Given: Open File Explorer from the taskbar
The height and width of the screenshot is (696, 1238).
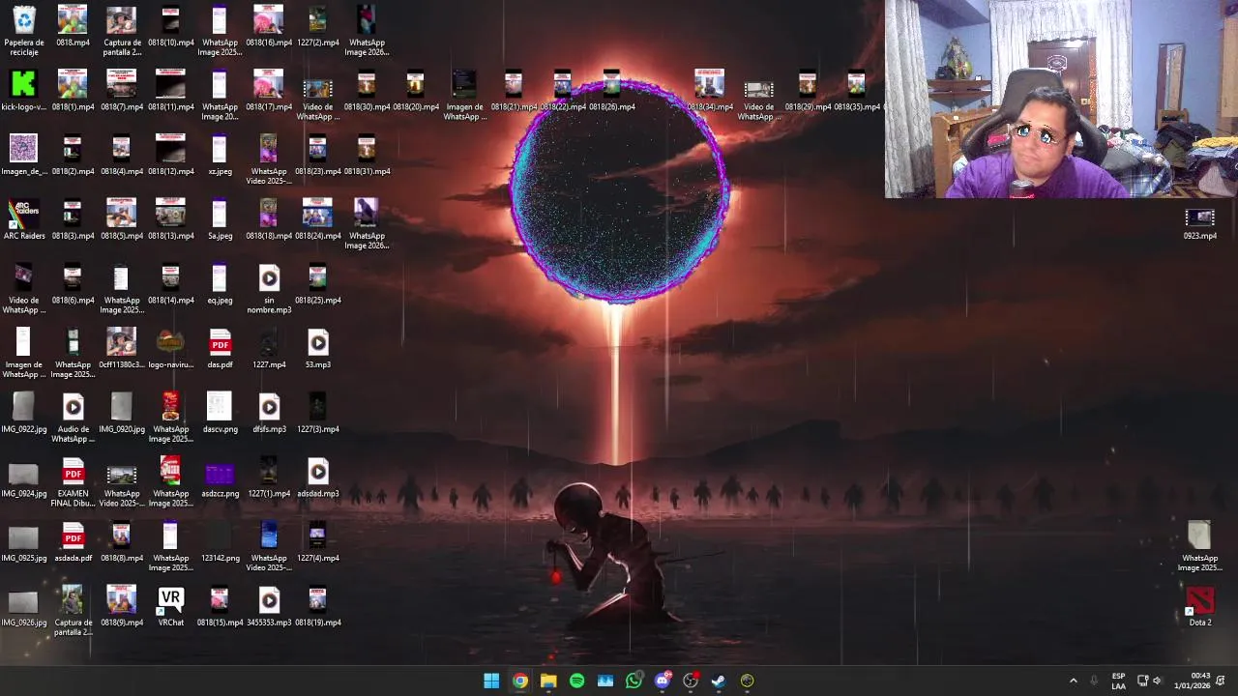Looking at the screenshot, I should 548,681.
